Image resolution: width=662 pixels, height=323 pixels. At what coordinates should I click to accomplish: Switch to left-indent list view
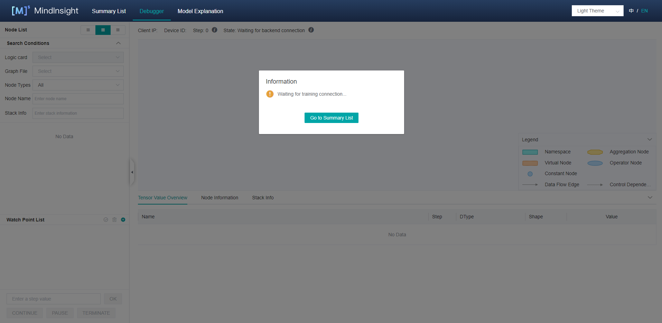[88, 30]
